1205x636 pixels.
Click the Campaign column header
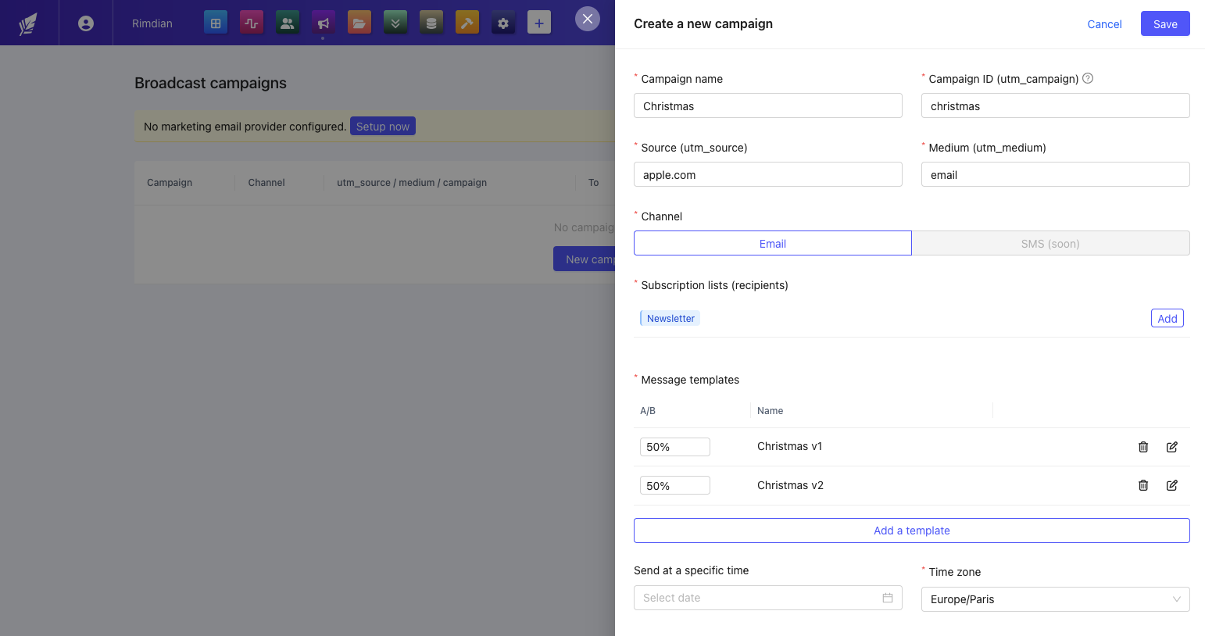point(170,183)
